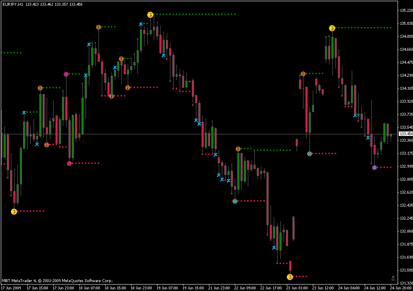Click the 134.660 price axis label
The width and height of the screenshot is (413, 291).
[x=406, y=49]
